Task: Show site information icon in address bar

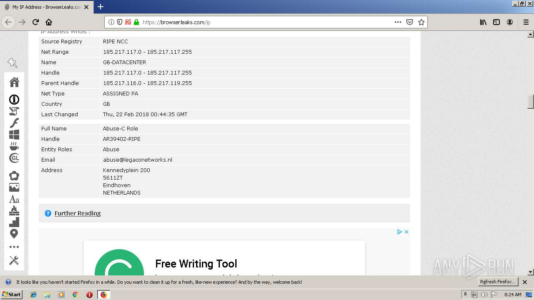Action: pos(111,22)
